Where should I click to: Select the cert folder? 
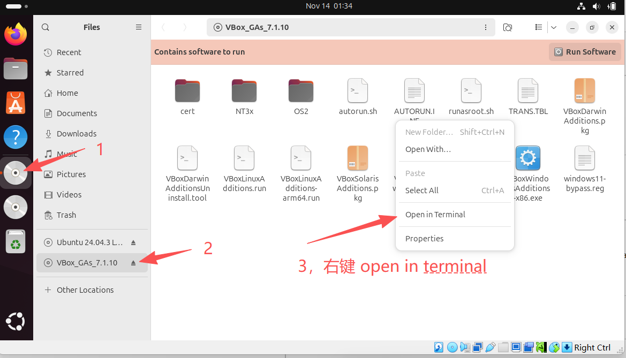pos(187,97)
